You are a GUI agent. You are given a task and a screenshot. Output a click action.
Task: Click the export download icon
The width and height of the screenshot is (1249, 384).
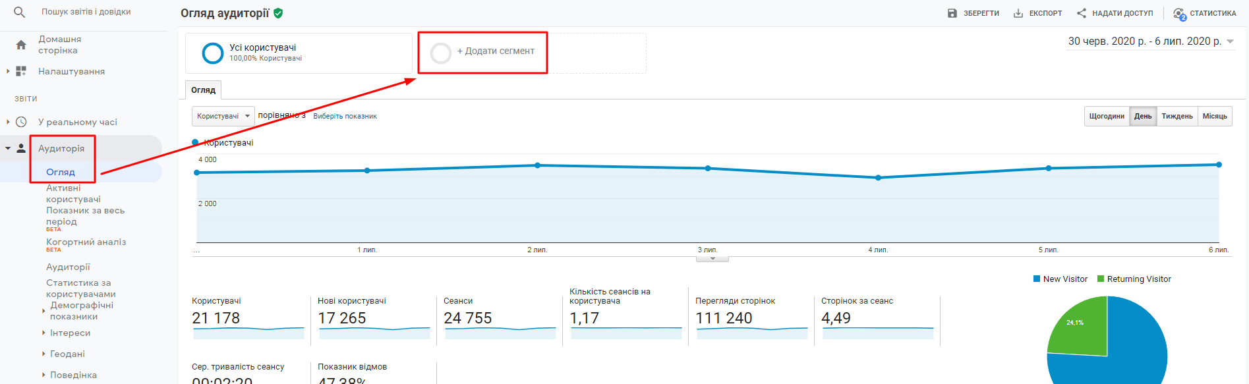[1018, 13]
